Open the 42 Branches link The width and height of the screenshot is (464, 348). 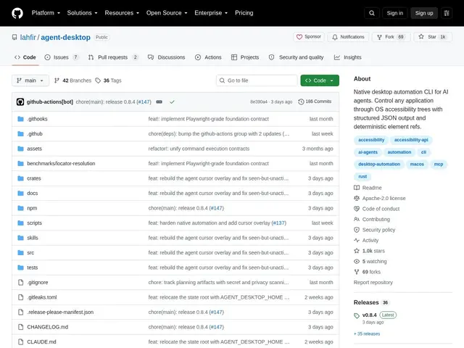pos(72,80)
